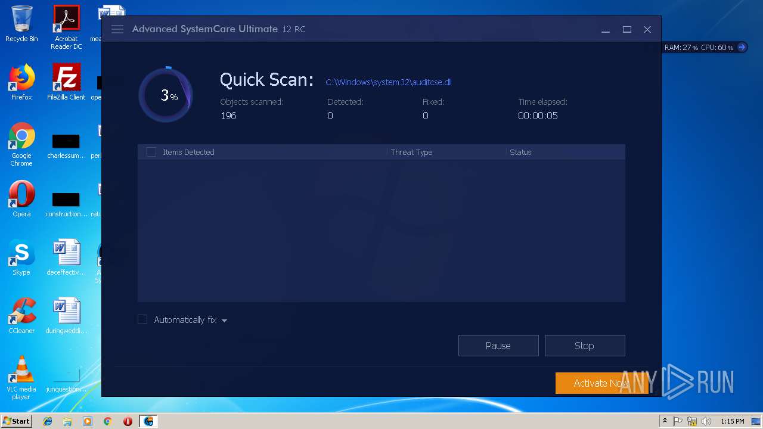The image size is (763, 429).
Task: Launch Internet Explorer from the taskbar
Action: click(48, 421)
